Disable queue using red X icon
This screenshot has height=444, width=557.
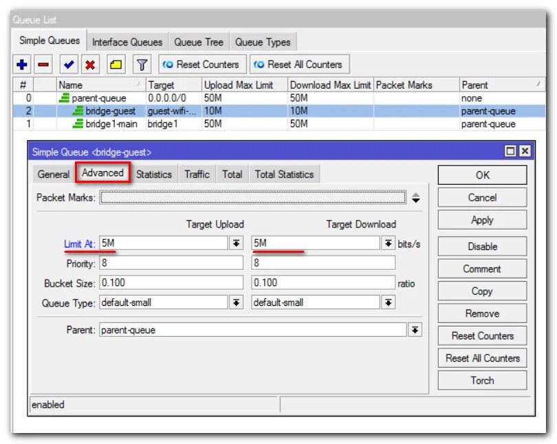[x=90, y=65]
